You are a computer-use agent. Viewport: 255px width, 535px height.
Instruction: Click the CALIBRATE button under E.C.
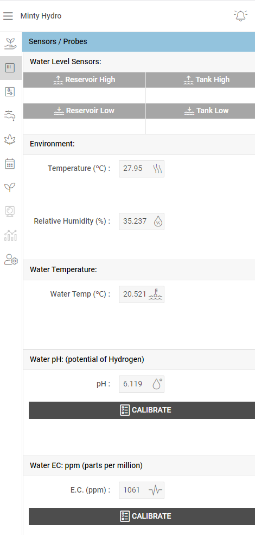(x=142, y=516)
